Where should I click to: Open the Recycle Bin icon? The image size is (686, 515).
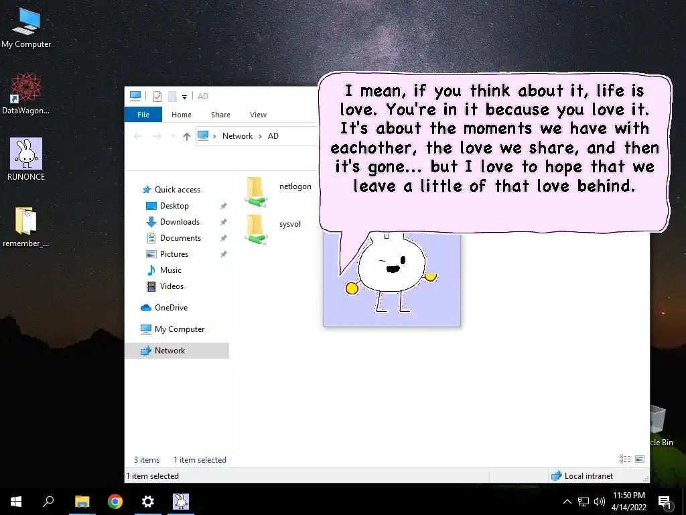tap(661, 426)
